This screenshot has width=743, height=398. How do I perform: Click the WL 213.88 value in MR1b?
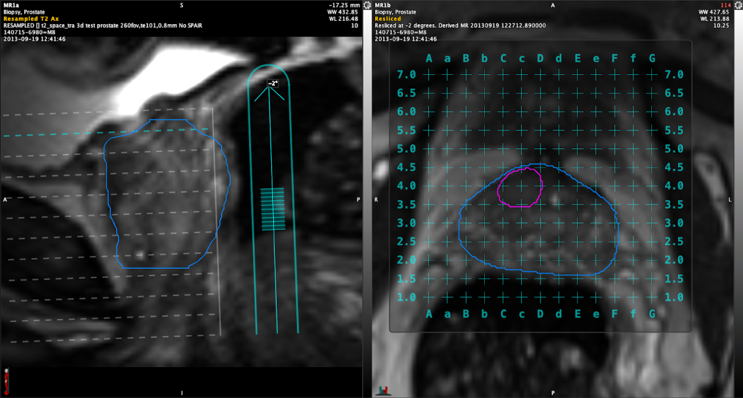point(716,19)
